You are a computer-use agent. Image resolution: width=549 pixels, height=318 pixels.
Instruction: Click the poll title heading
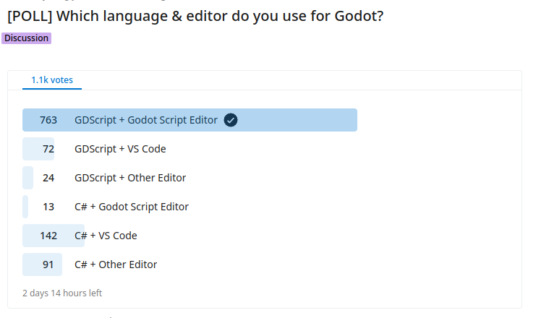click(195, 16)
